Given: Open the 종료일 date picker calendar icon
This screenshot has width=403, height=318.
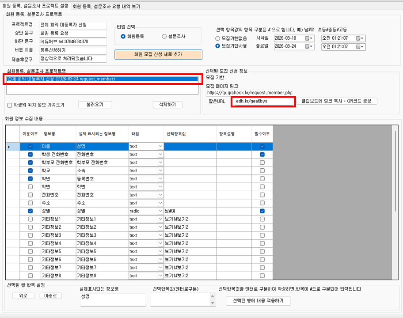Looking at the screenshot, I should (307, 46).
